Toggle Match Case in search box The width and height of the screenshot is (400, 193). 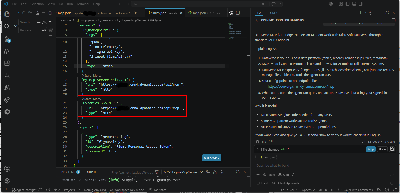[39, 22]
